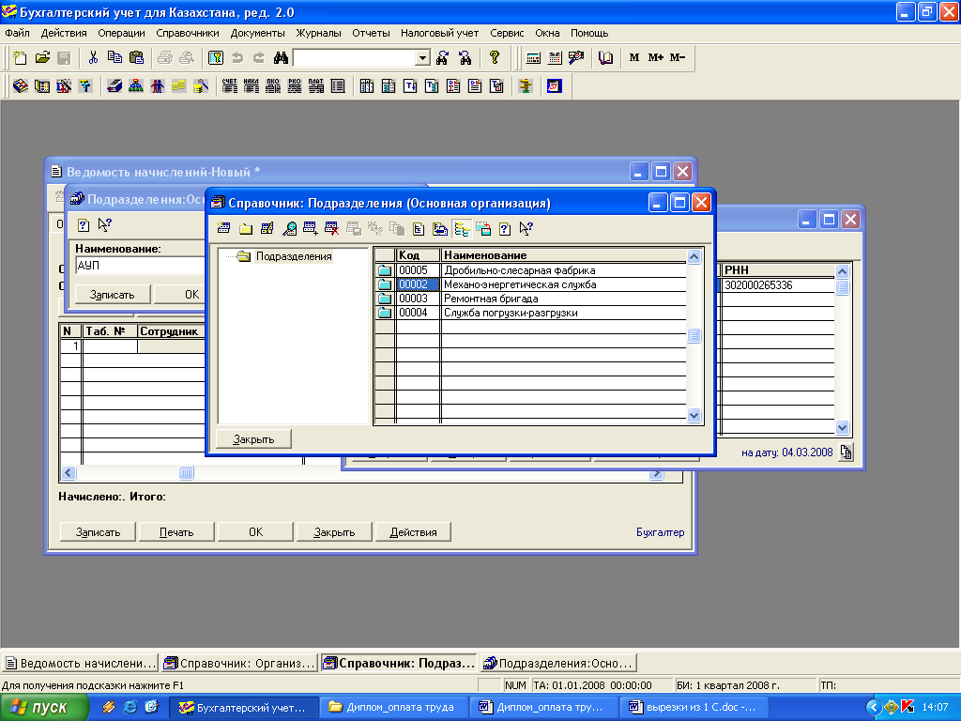This screenshot has width=961, height=721.
Task: Open the calendar icon in main toolbar
Action: point(555,57)
